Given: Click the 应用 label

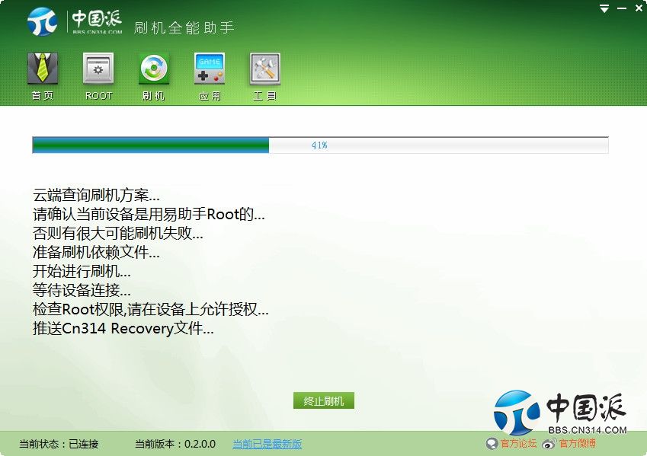Looking at the screenshot, I should point(210,96).
